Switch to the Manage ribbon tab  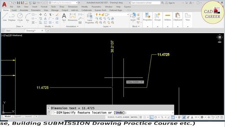[x=55, y=10]
